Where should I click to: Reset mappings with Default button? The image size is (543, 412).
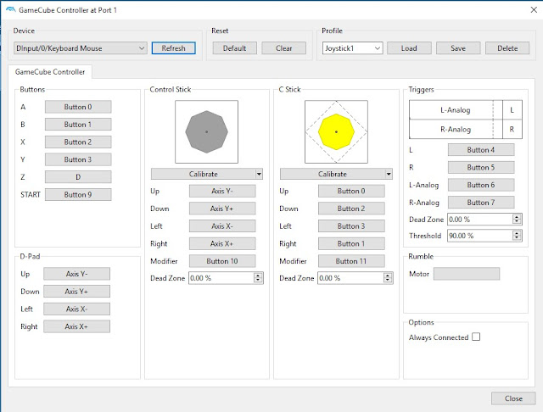pyautogui.click(x=234, y=48)
